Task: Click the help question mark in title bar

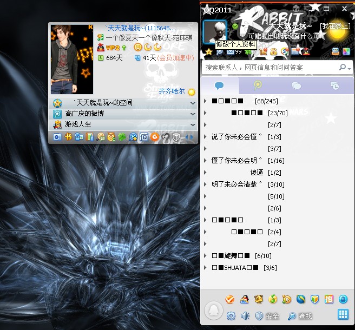Action: point(295,9)
